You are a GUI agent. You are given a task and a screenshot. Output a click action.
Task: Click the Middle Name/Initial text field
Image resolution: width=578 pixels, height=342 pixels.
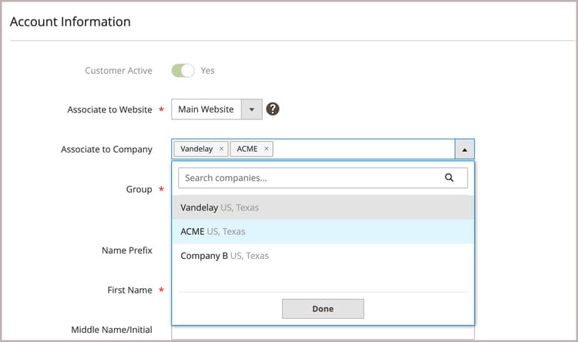click(322, 333)
